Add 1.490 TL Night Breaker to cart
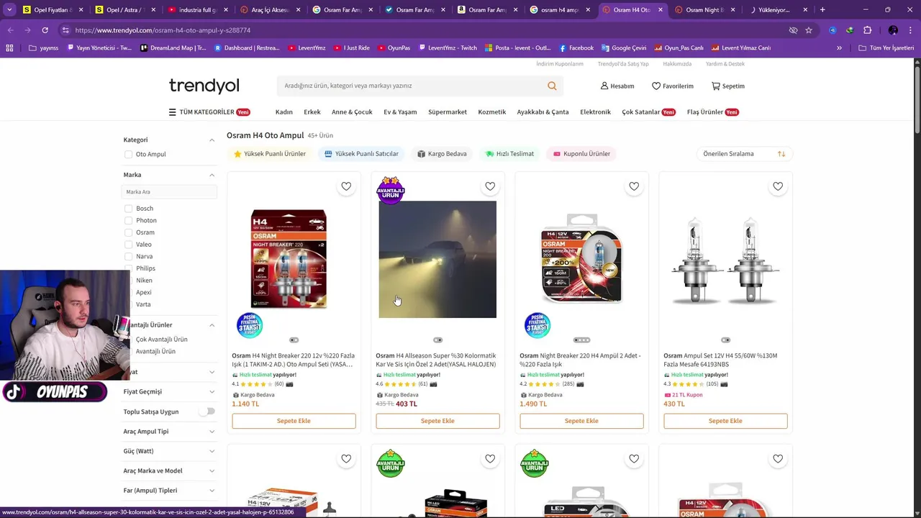Viewport: 921px width, 518px height. pos(581,421)
